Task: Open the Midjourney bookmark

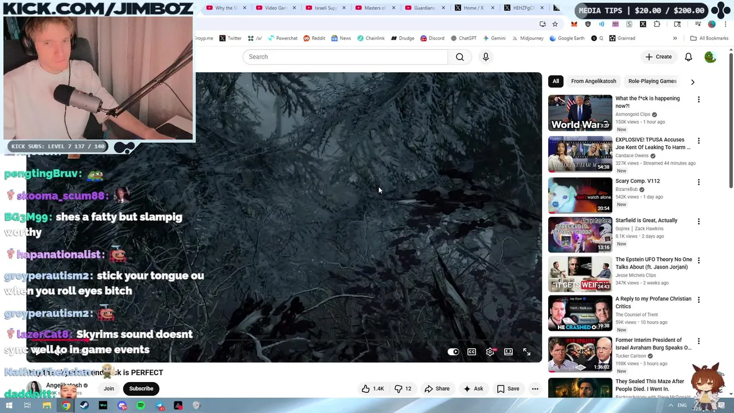Action: [x=527, y=38]
